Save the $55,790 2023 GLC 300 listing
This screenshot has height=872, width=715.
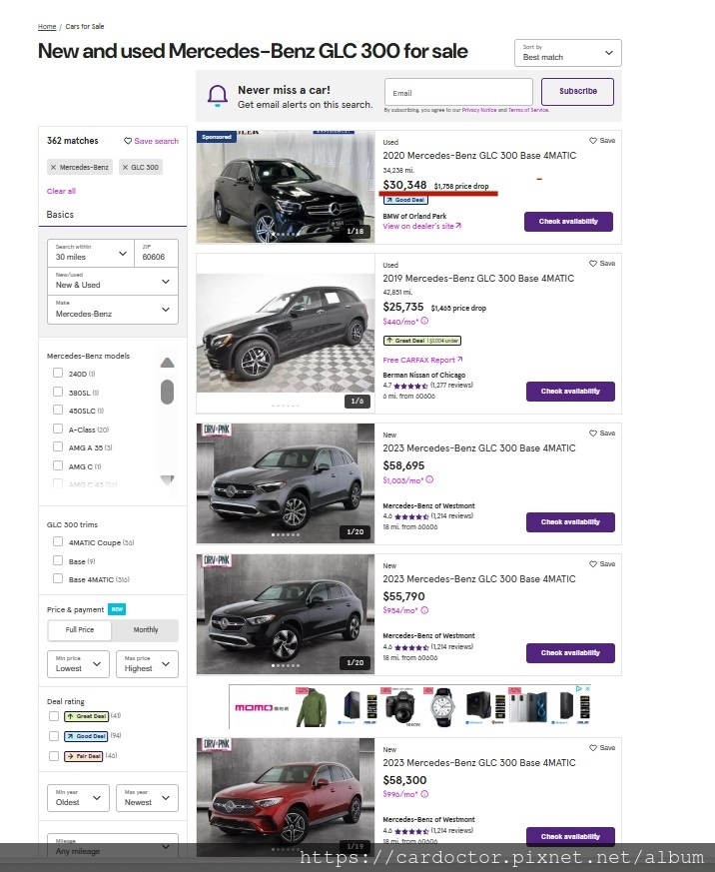tap(593, 564)
